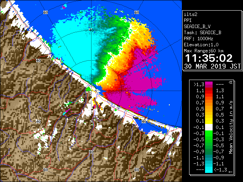Click the '>1.3' legend label

[x=199, y=85]
